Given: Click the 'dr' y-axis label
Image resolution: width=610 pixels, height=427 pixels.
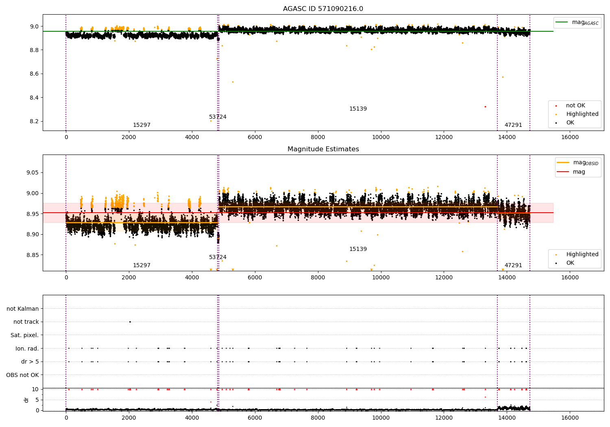Looking at the screenshot, I should point(26,400).
